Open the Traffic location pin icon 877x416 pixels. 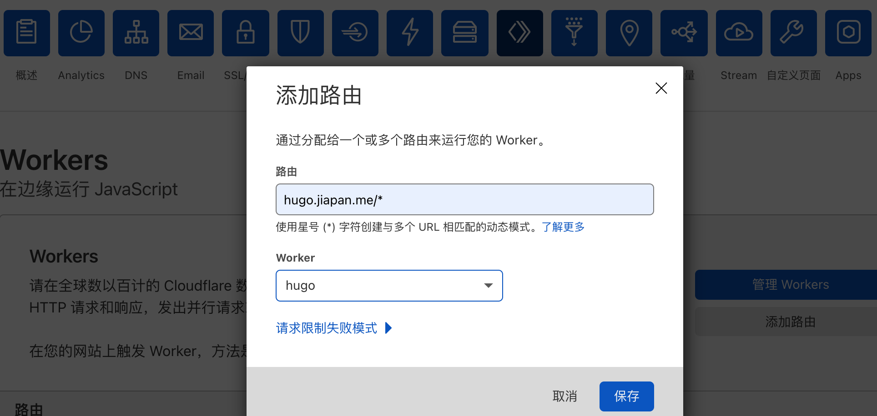pos(629,33)
